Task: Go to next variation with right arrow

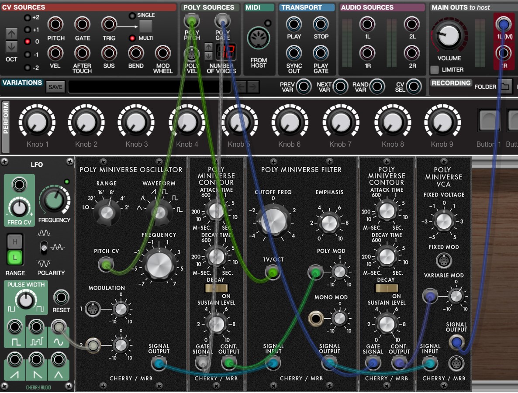Action: (x=253, y=87)
